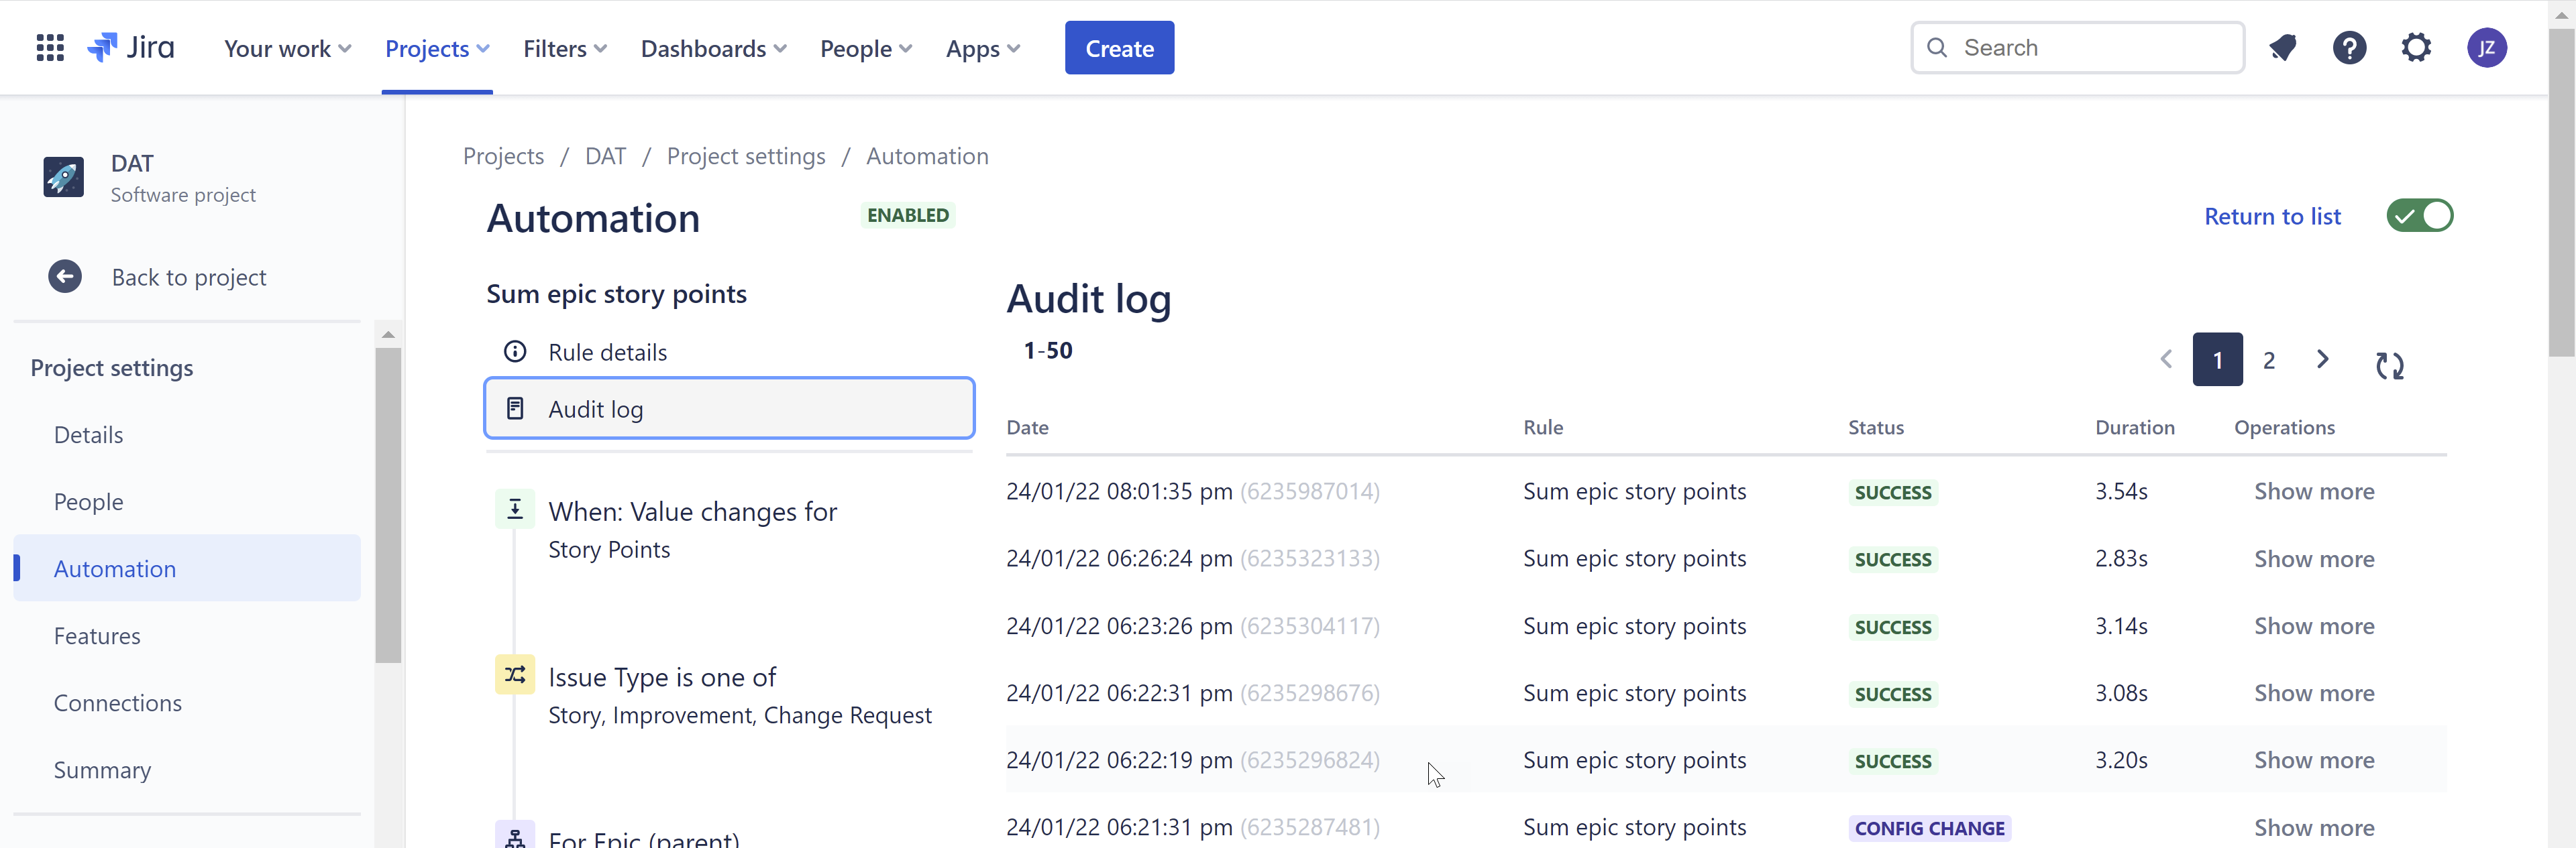Click the When trigger icon
This screenshot has height=848, width=2576.
click(515, 509)
